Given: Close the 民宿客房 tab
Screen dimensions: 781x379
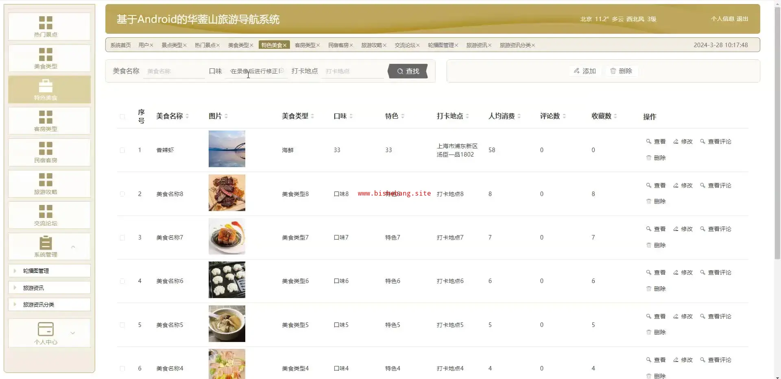Looking at the screenshot, I should [x=351, y=45].
